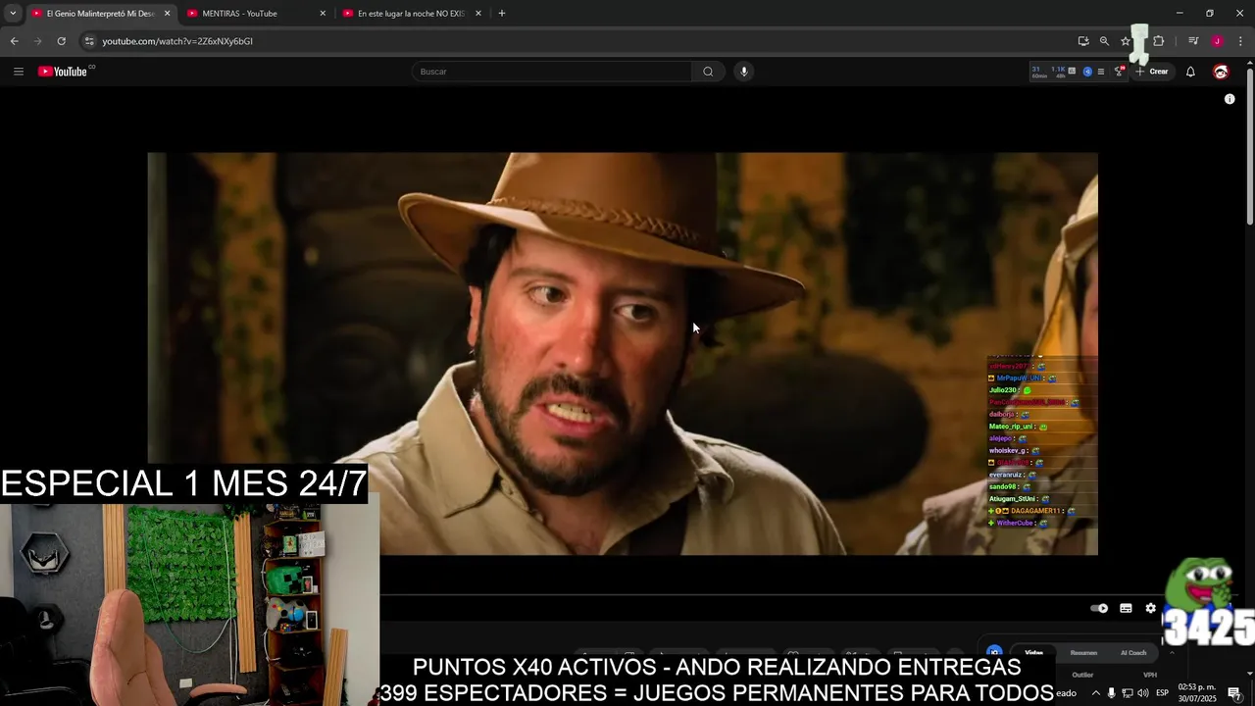Click the search magnifier button
Image resolution: width=1255 pixels, height=706 pixels.
(x=708, y=72)
